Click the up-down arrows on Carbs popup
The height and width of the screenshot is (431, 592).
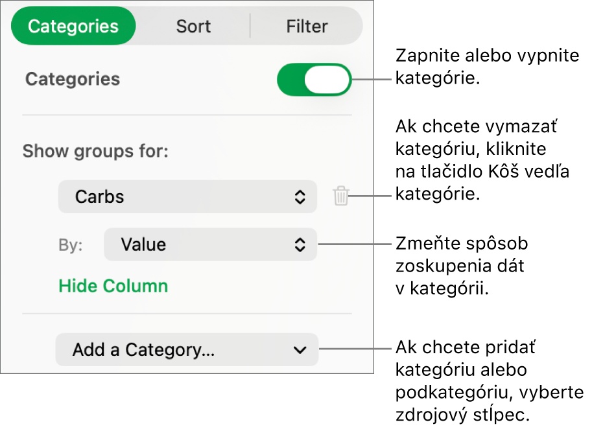click(x=300, y=197)
